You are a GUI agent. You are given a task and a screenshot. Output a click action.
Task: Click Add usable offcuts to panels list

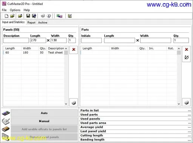[x=44, y=129]
